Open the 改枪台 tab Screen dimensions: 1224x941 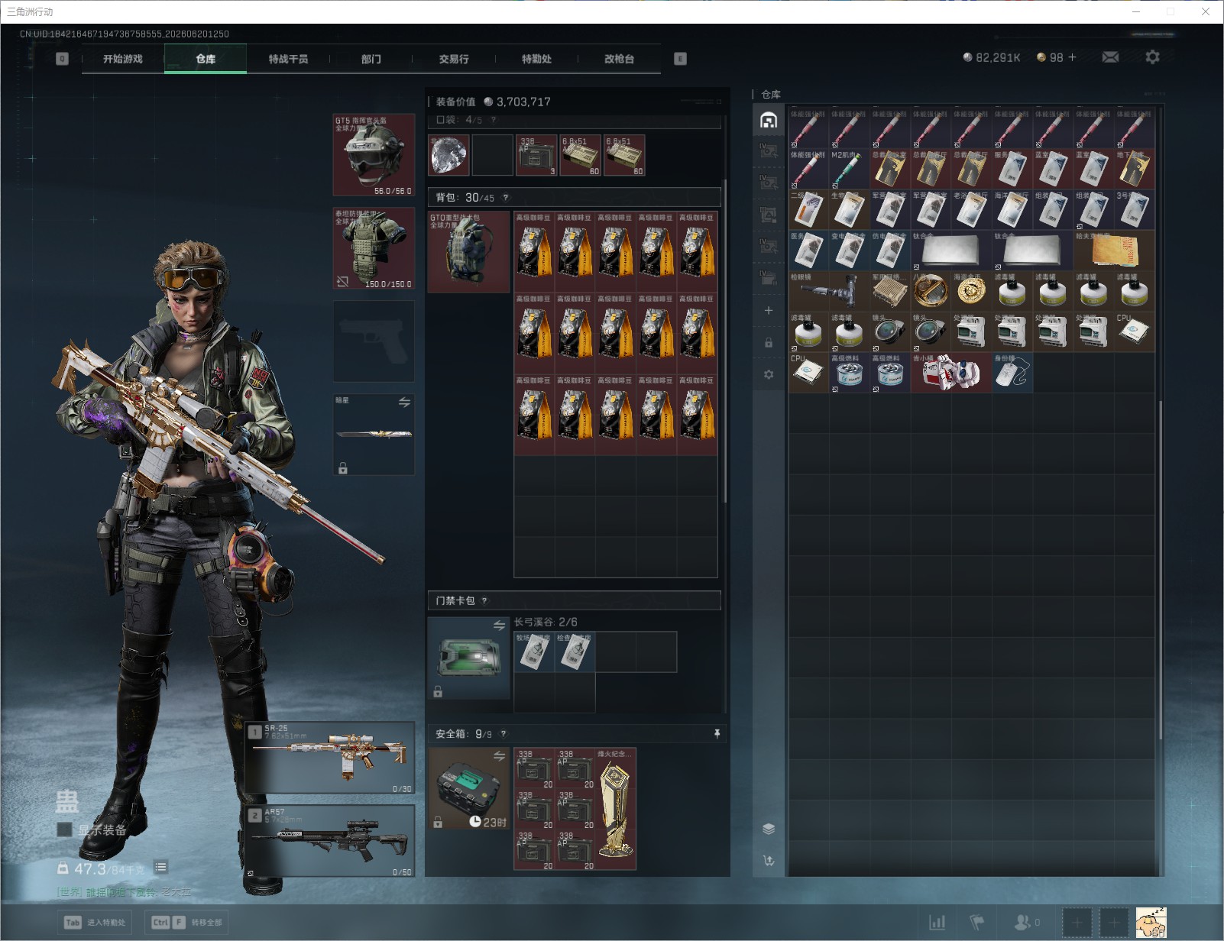619,59
